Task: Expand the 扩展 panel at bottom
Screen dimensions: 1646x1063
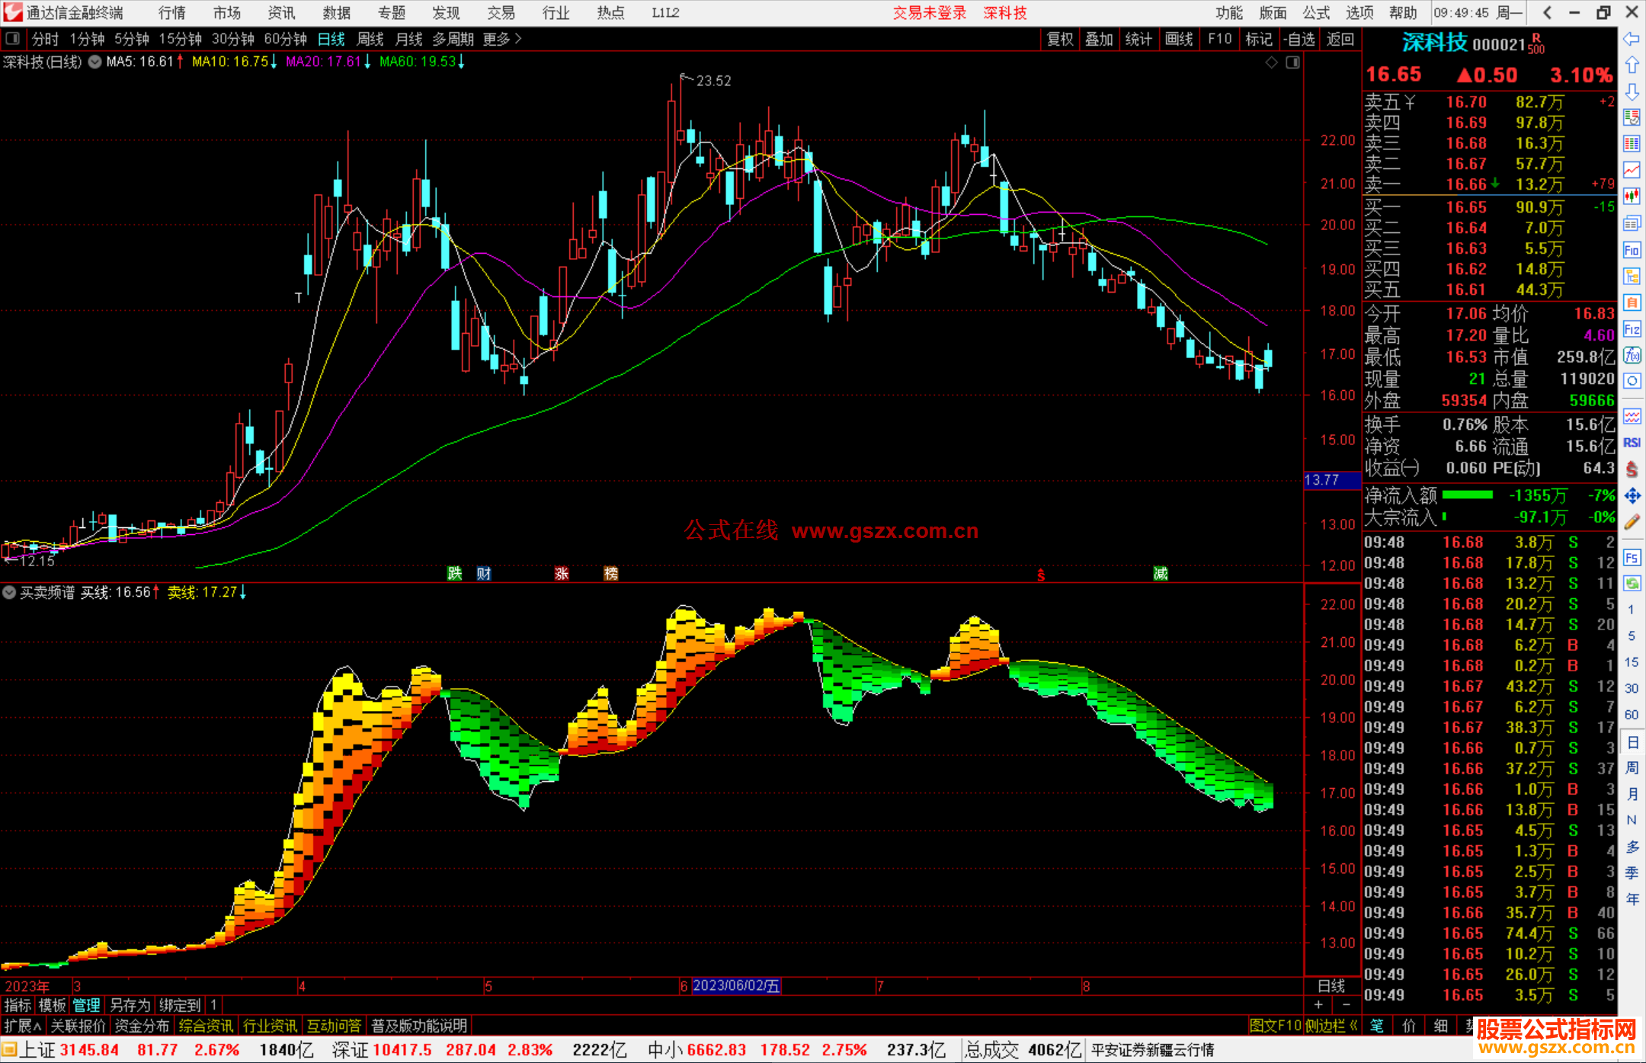Action: 22,1026
